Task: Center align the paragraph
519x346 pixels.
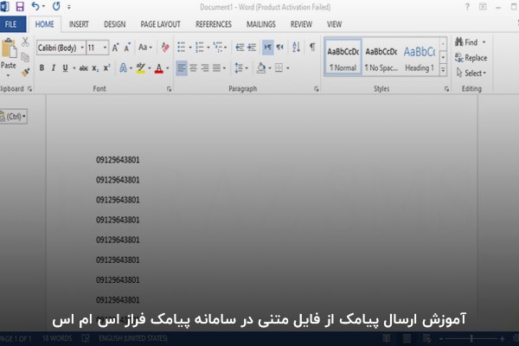Action: [193, 68]
